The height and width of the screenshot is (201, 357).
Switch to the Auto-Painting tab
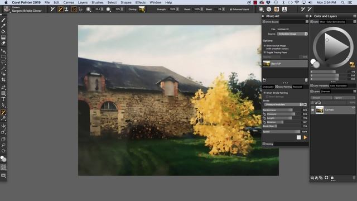point(283,87)
